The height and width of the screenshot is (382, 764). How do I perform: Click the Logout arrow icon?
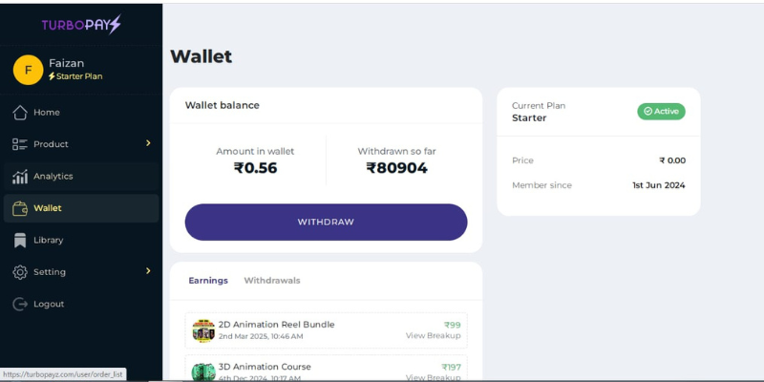point(20,305)
